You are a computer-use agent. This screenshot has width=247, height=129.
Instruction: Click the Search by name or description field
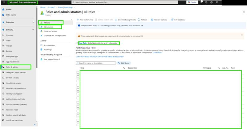[x=96, y=63]
